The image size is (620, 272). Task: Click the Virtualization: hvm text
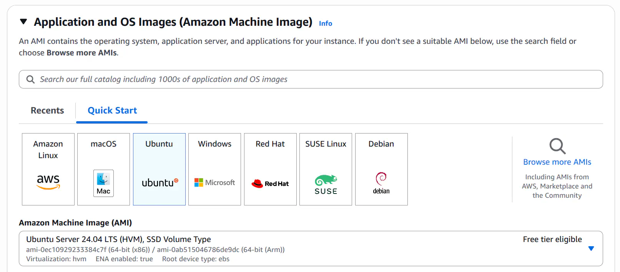(x=56, y=259)
